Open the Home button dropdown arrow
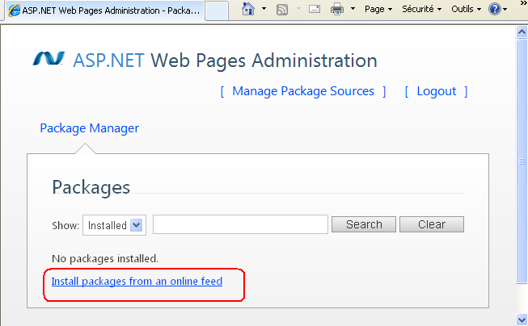 tap(264, 10)
